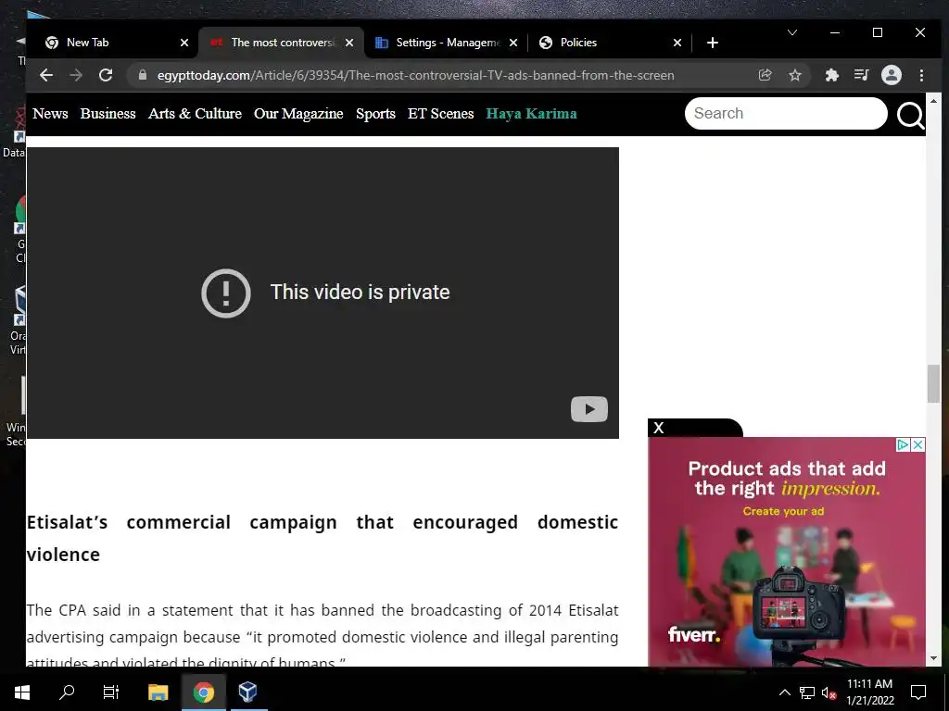Close the floating ad with the X tab
This screenshot has width=949, height=711.
tap(659, 428)
